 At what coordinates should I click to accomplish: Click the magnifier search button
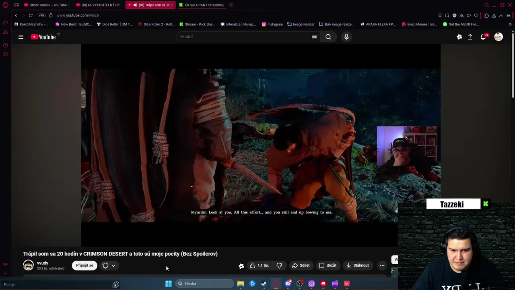point(328,37)
